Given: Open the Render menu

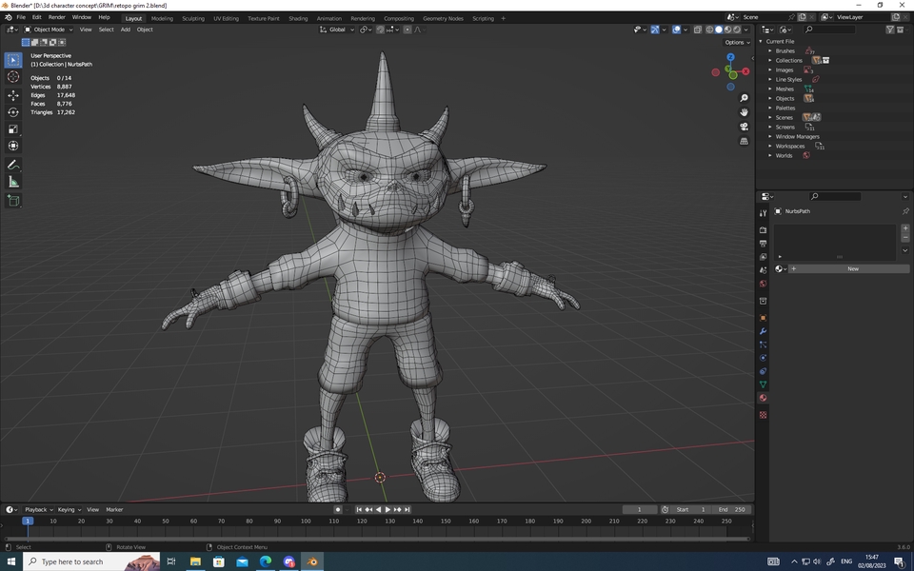Looking at the screenshot, I should coord(56,17).
